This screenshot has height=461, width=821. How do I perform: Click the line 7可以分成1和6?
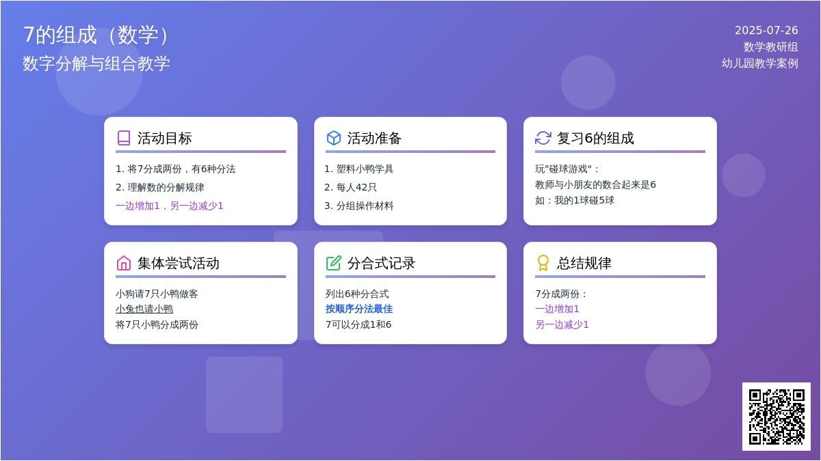click(359, 324)
